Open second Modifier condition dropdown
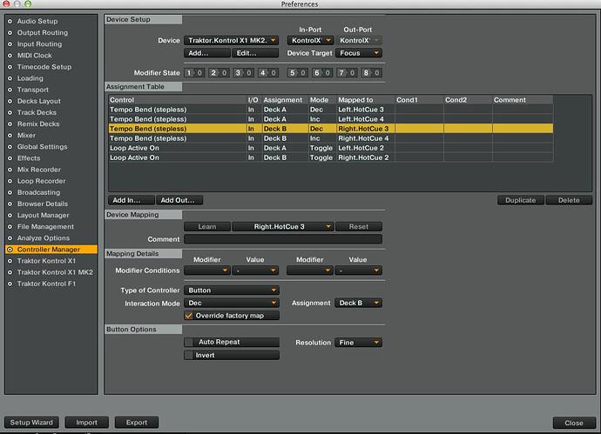 click(310, 270)
